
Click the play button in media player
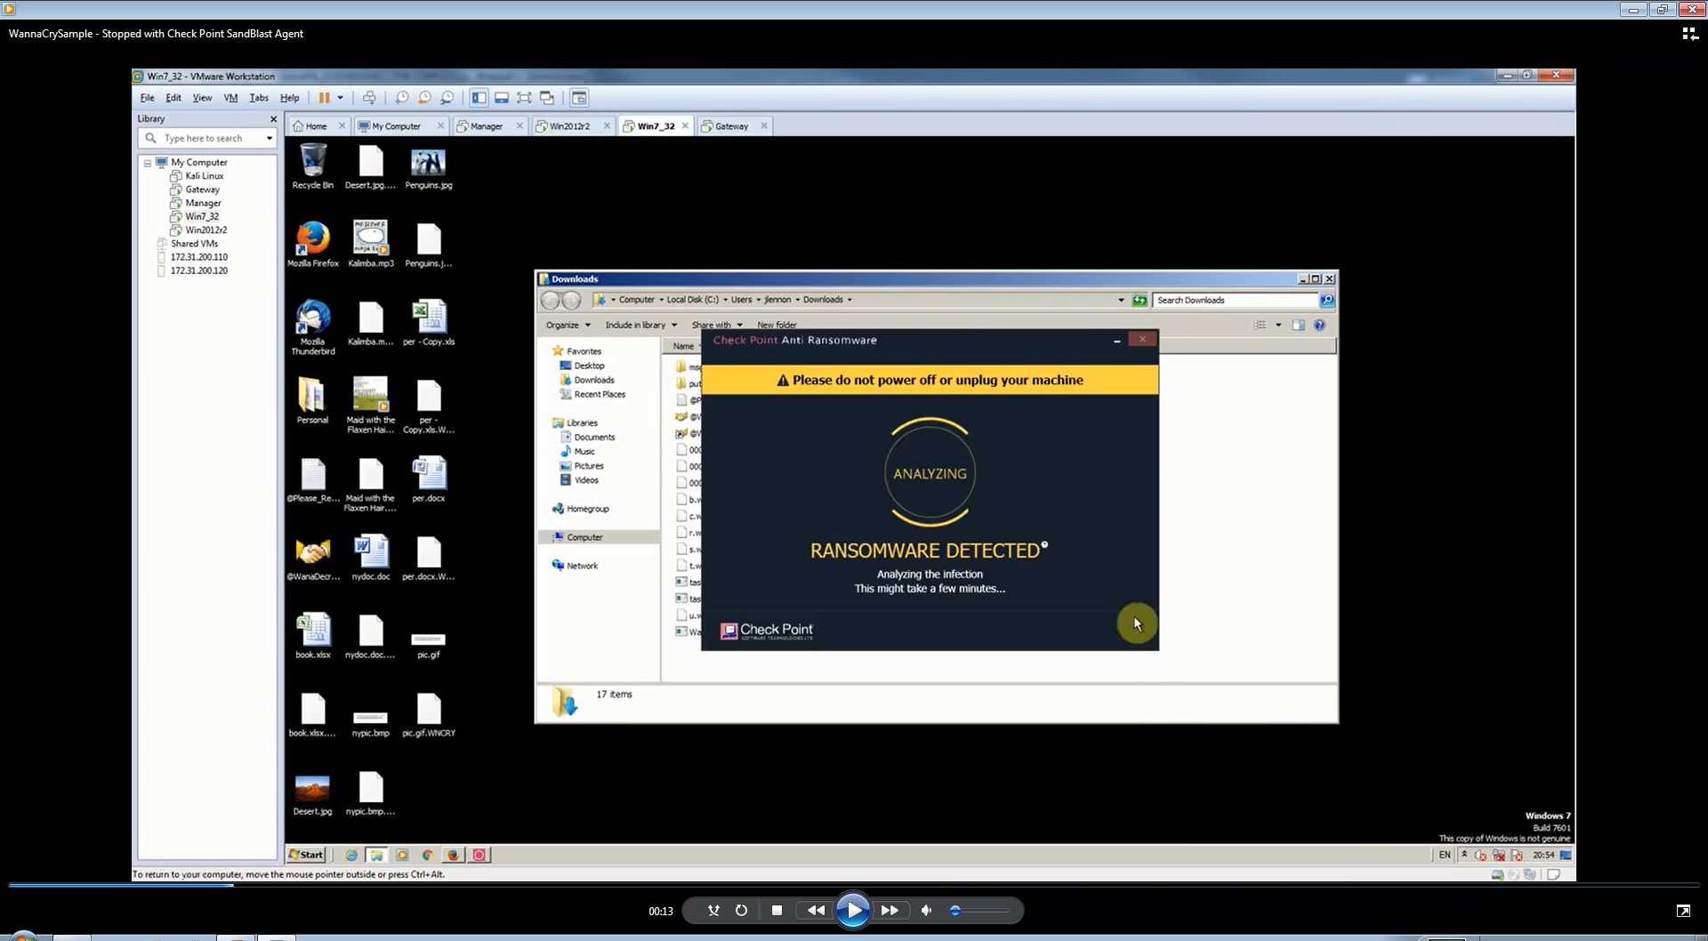coord(852,911)
